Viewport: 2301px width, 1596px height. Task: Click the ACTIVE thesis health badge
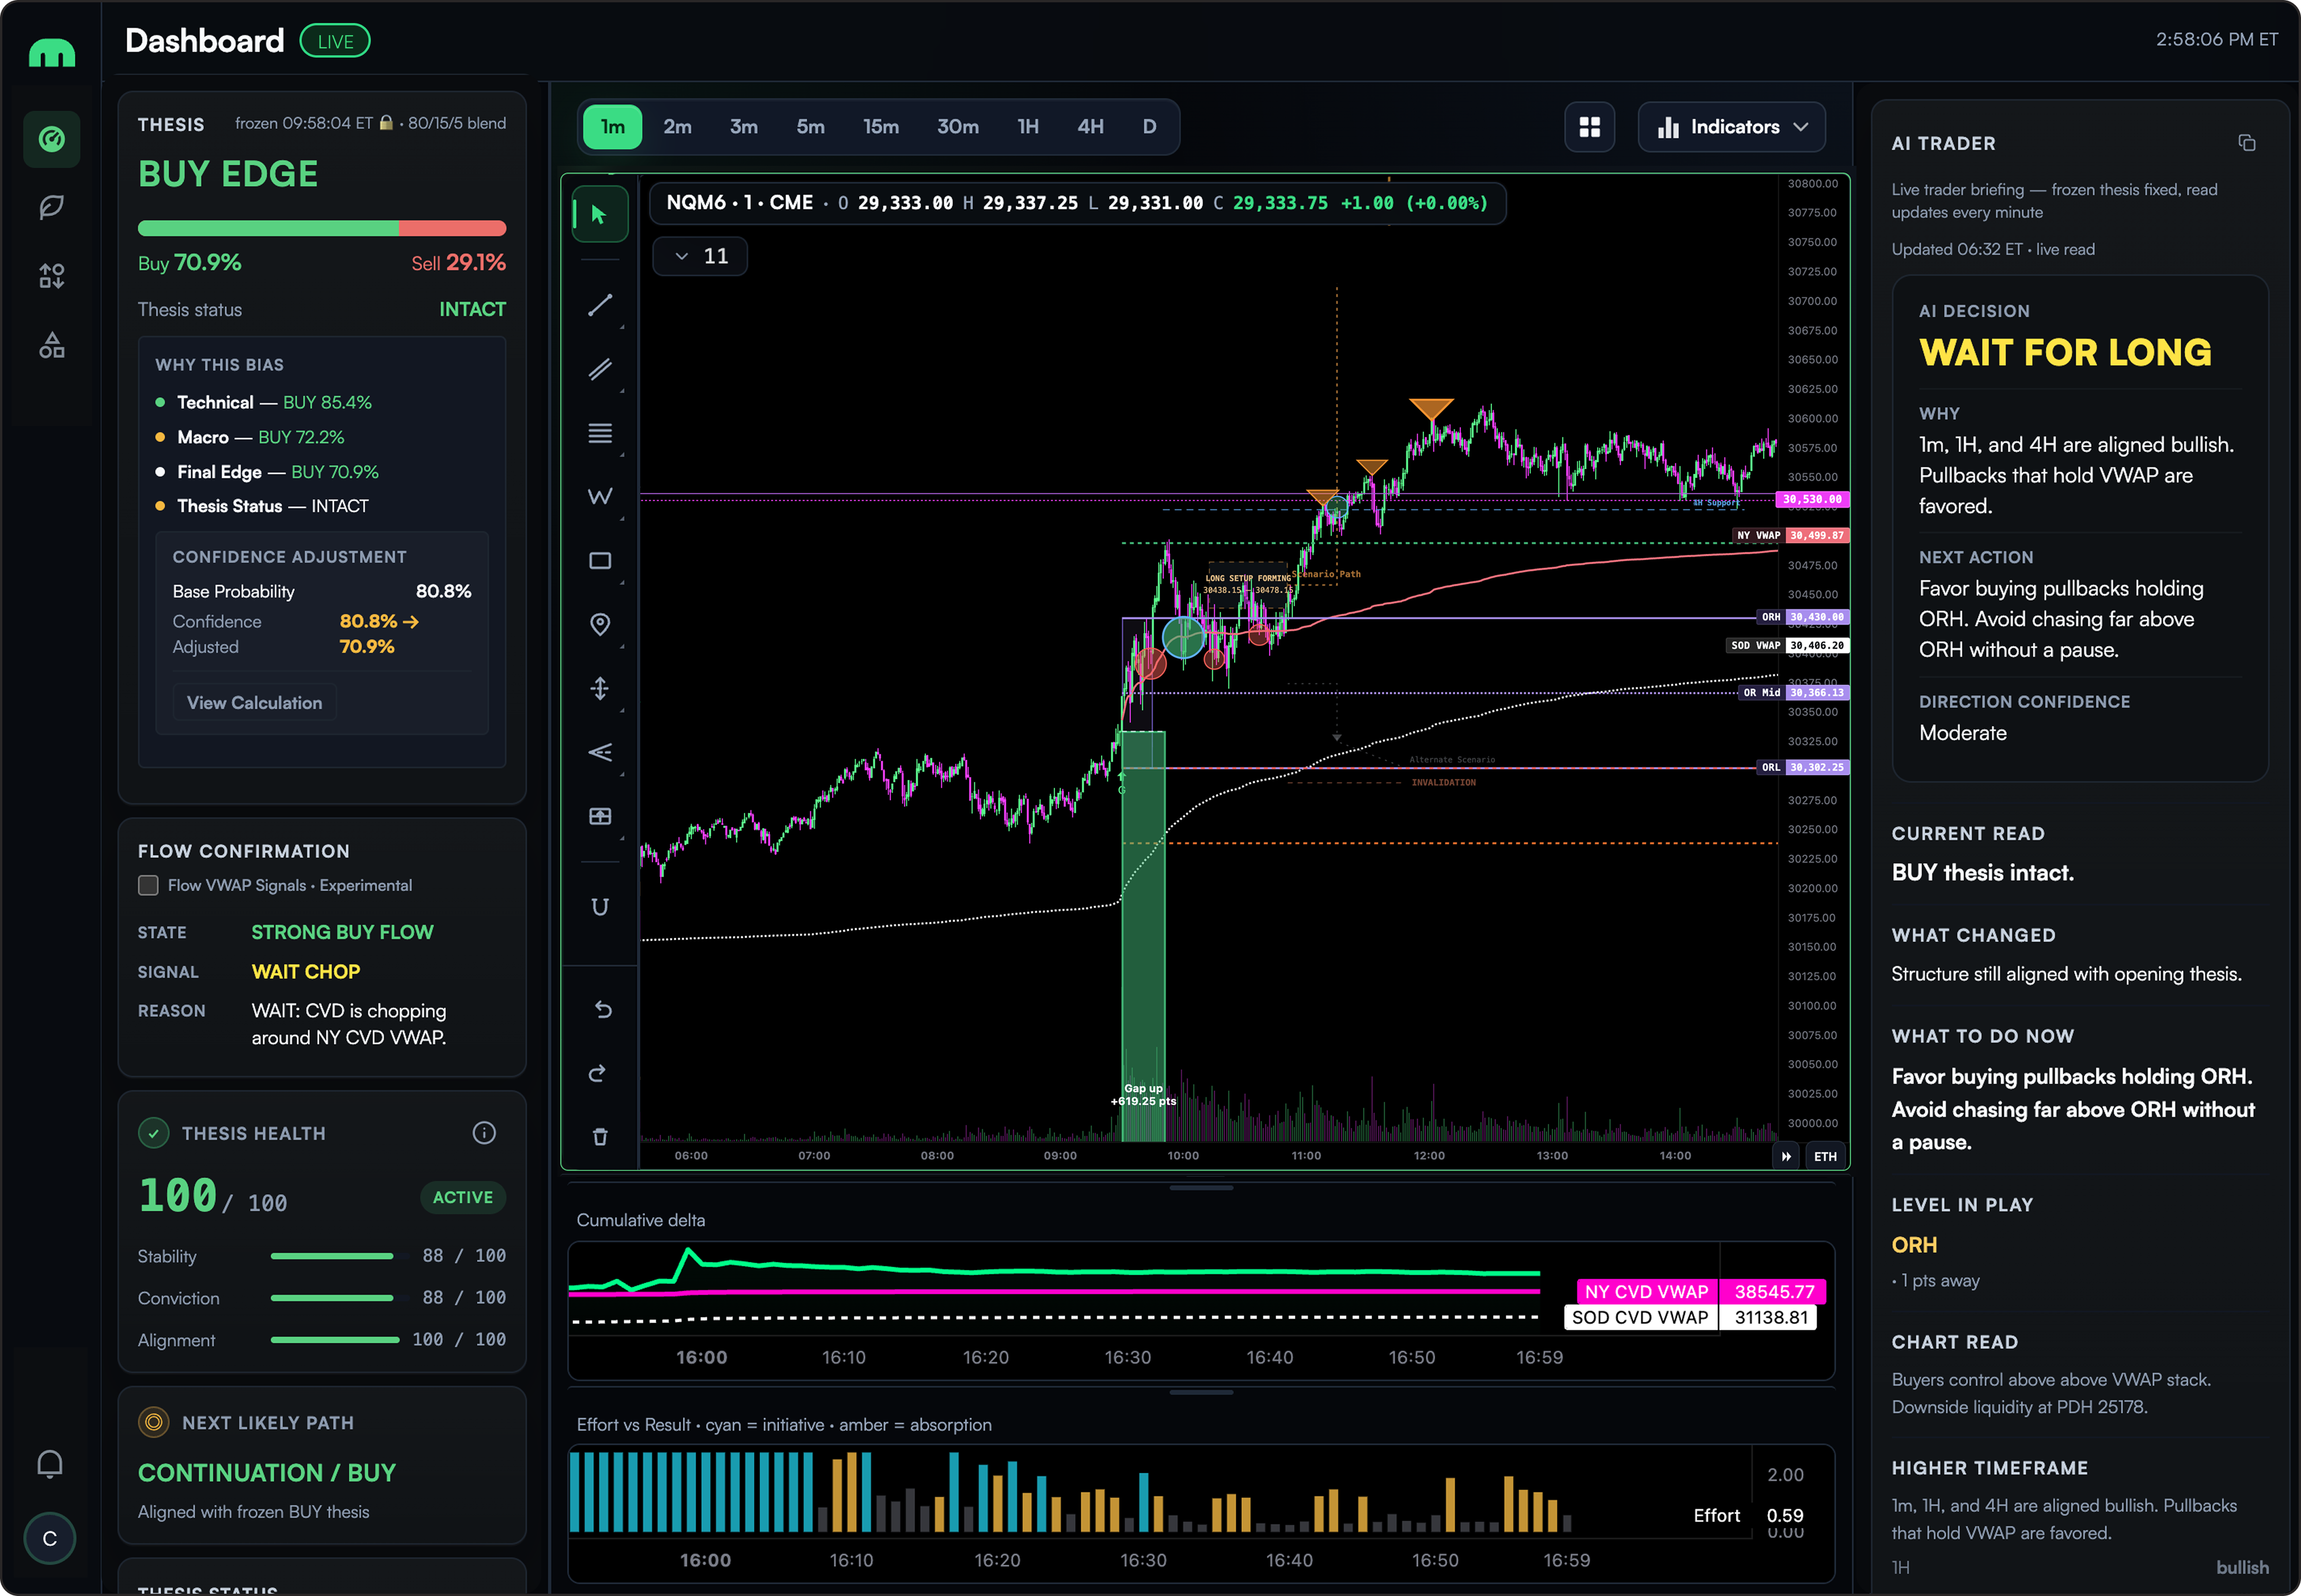coord(463,1197)
